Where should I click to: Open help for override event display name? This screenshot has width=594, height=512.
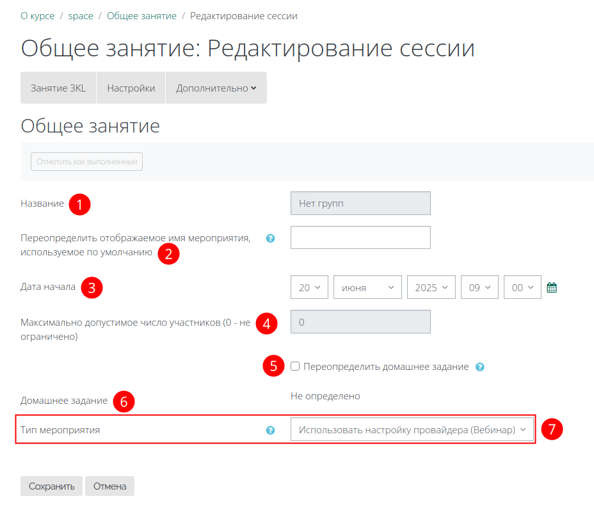click(x=270, y=238)
